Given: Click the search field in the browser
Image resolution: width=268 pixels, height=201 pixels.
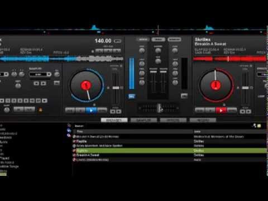Looking at the screenshot, I should tap(162, 126).
